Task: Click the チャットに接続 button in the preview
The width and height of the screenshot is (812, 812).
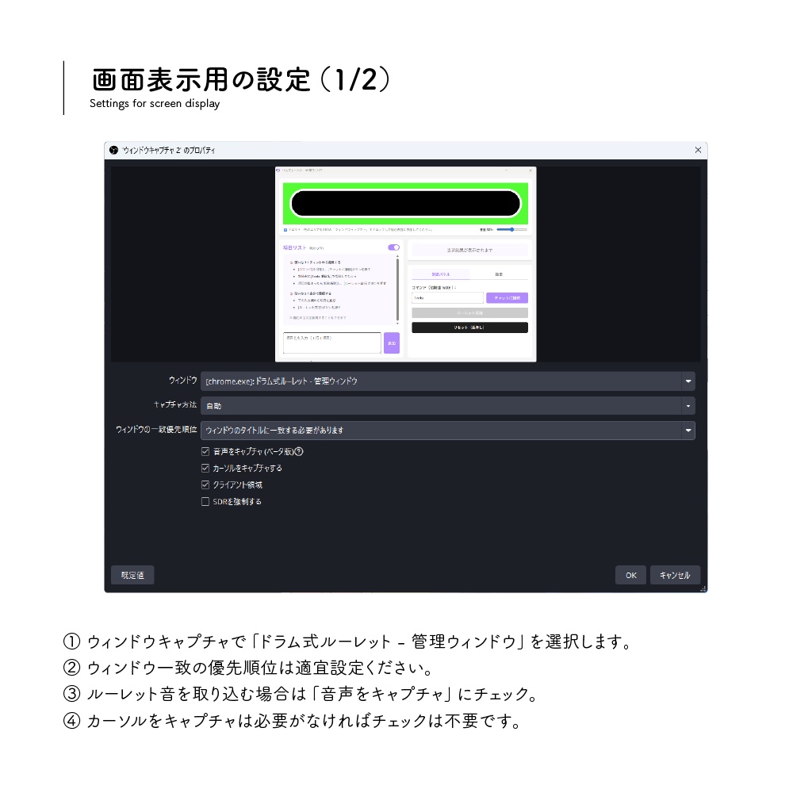Action: pos(507,297)
